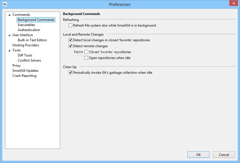Viewport: 240px width, 163px height.
Task: Enable refresh file system while in background
Action: 70,25
